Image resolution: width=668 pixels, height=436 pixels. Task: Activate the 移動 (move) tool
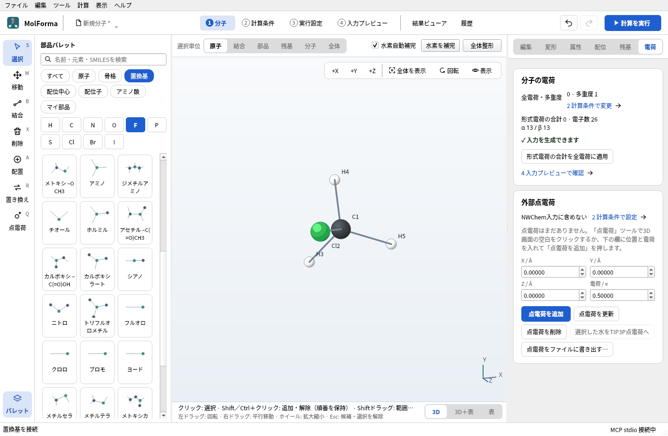17,80
